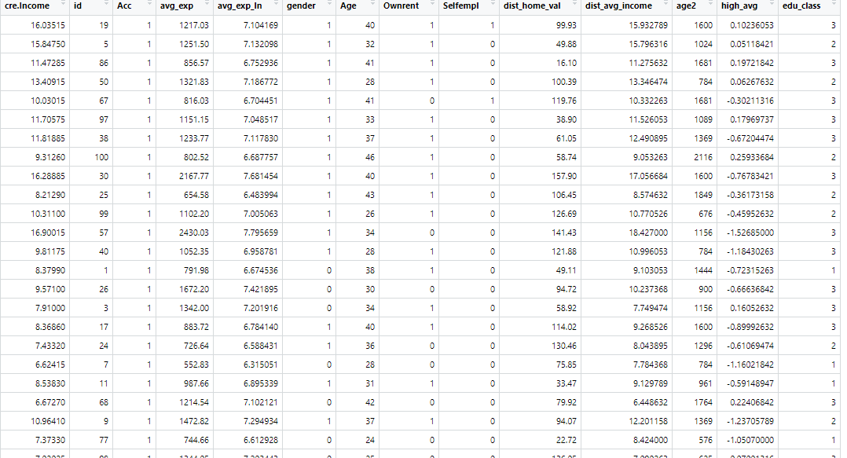The width and height of the screenshot is (847, 458).
Task: Sort table by the Acc column header
Action: tap(134, 6)
